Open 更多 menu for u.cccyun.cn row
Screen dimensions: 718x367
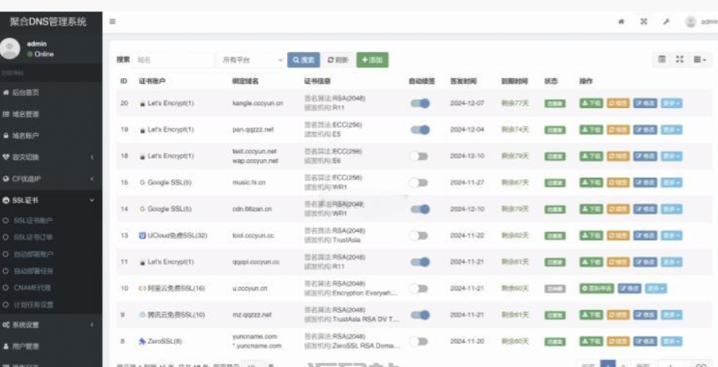656,288
